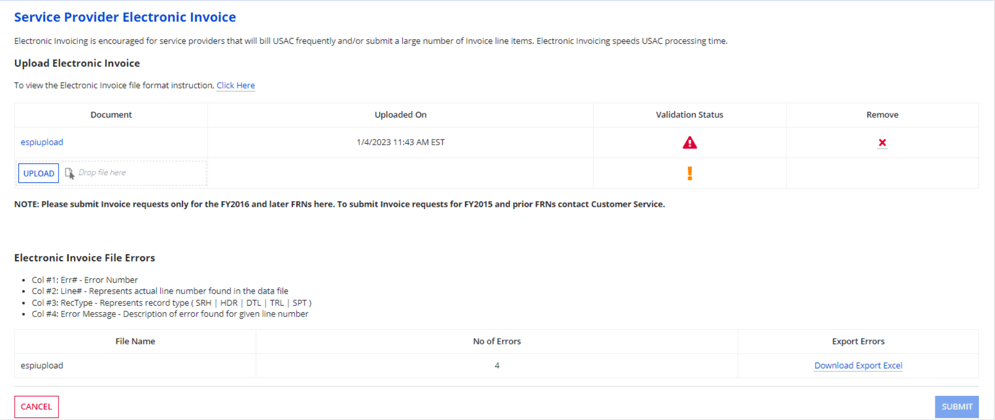Remove espiupload with the red X icon
995x420 pixels.
click(882, 143)
